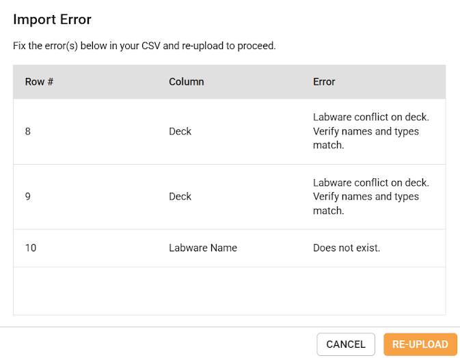Viewport: 460px width, 358px height.
Task: Click the 'Does not exist.' error message
Action: (x=347, y=248)
